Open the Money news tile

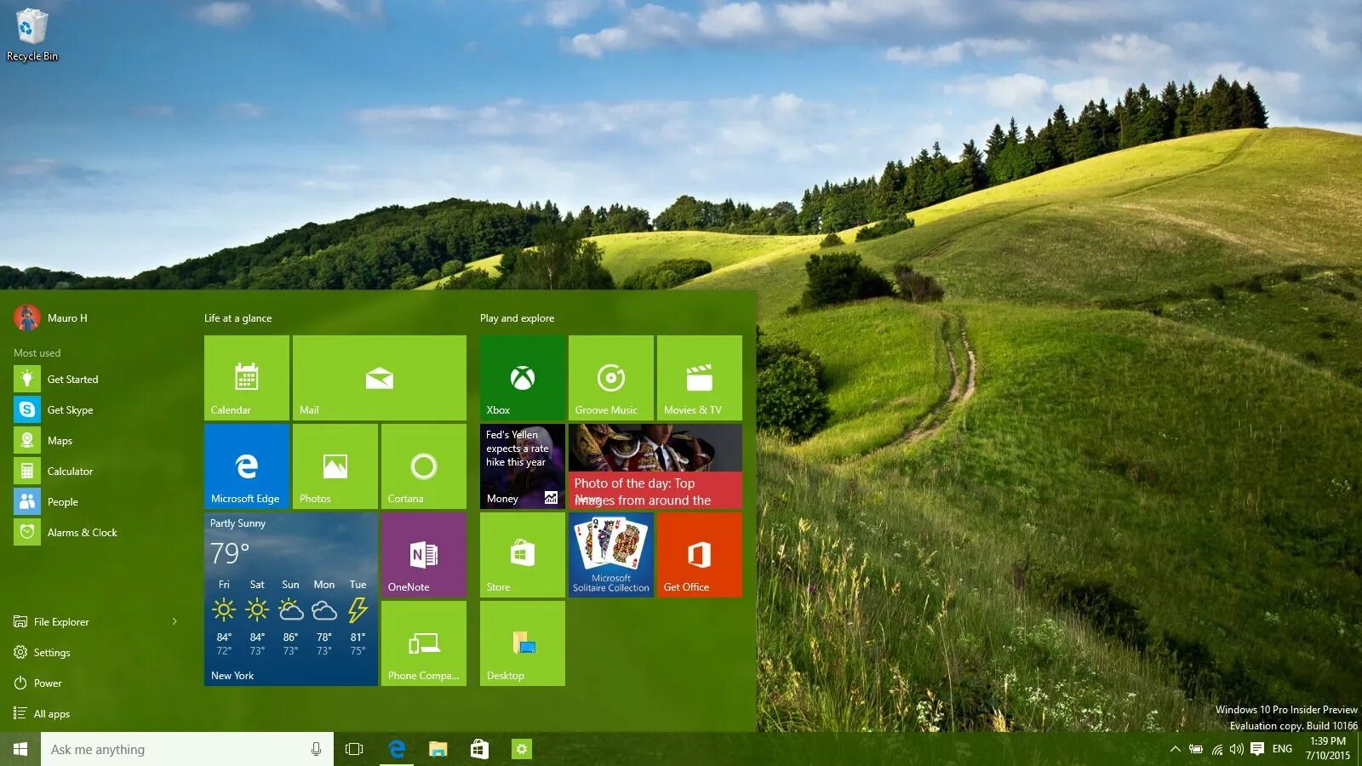[x=523, y=466]
